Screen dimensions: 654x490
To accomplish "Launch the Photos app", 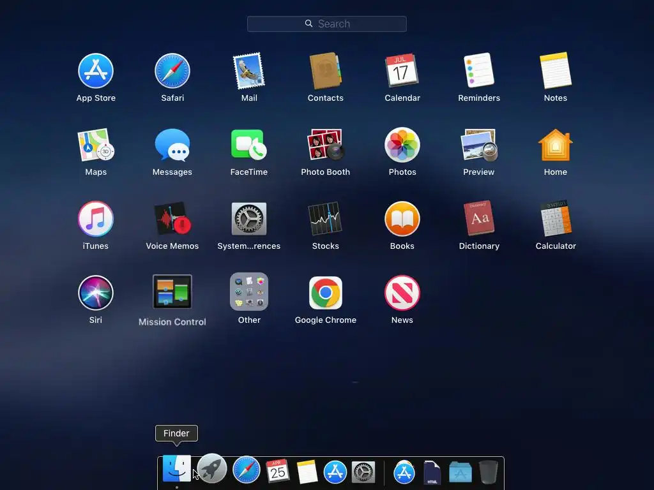I will click(x=402, y=145).
